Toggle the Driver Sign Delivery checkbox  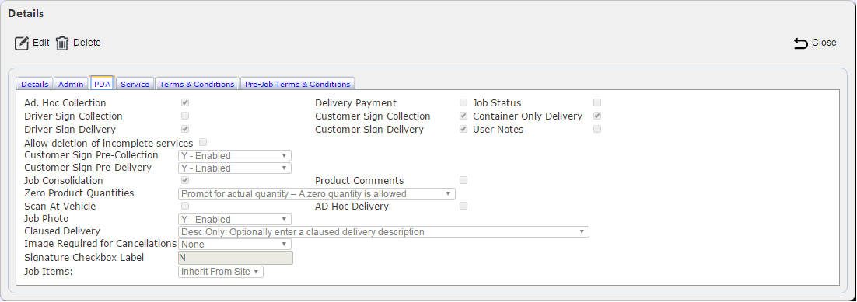point(185,129)
